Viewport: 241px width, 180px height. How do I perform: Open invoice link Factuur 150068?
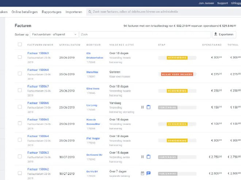click(x=38, y=70)
